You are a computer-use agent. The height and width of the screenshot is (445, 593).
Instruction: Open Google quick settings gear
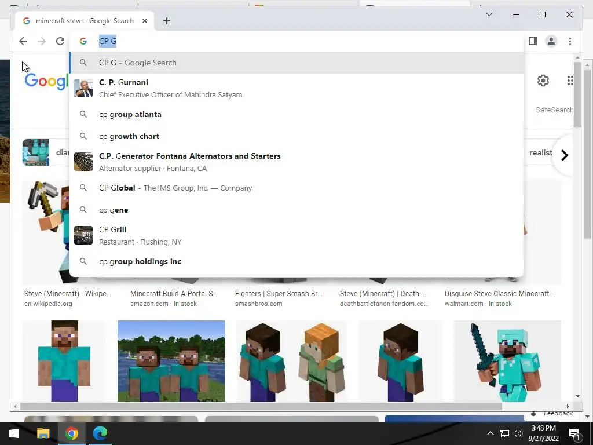pyautogui.click(x=543, y=81)
